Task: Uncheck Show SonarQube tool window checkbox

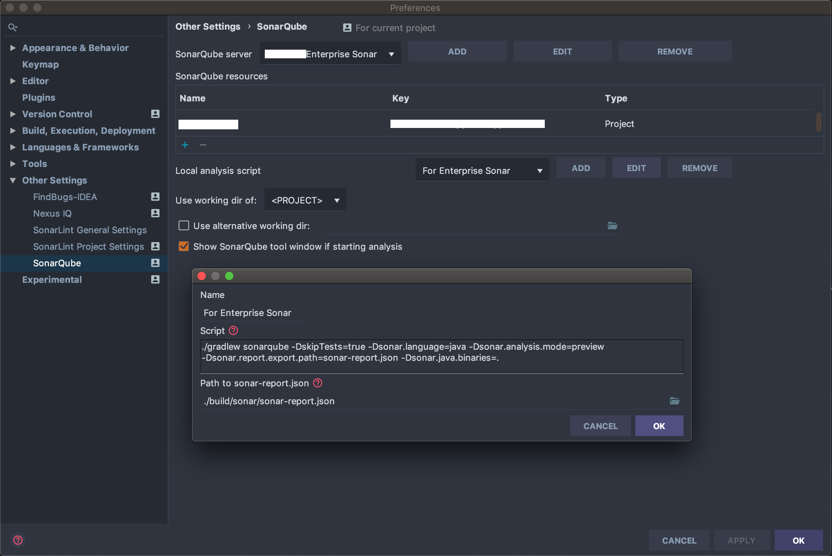Action: coord(184,246)
